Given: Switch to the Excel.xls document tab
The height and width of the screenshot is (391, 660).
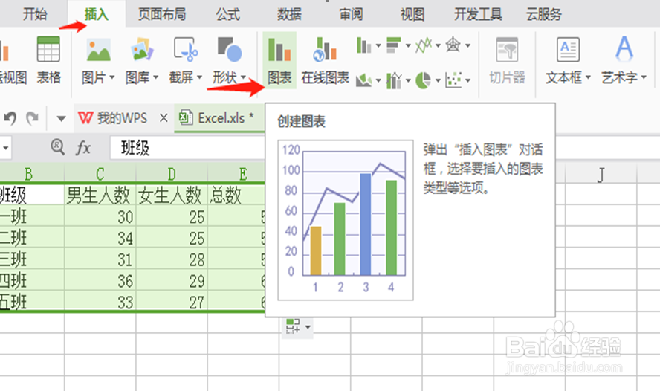Looking at the screenshot, I should tap(219, 118).
